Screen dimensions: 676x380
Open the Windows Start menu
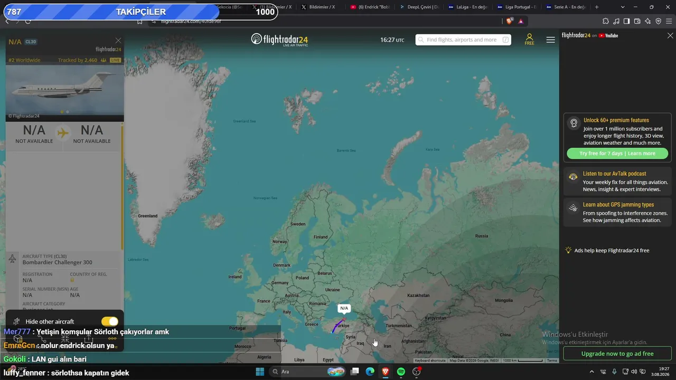pyautogui.click(x=260, y=372)
